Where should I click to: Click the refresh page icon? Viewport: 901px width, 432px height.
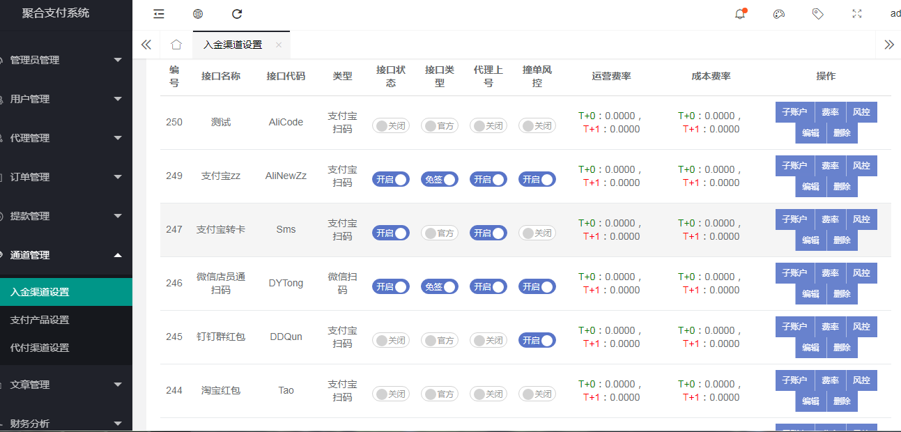(237, 14)
